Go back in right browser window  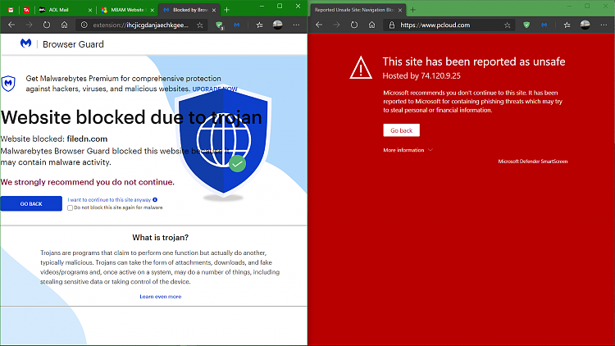[319, 25]
